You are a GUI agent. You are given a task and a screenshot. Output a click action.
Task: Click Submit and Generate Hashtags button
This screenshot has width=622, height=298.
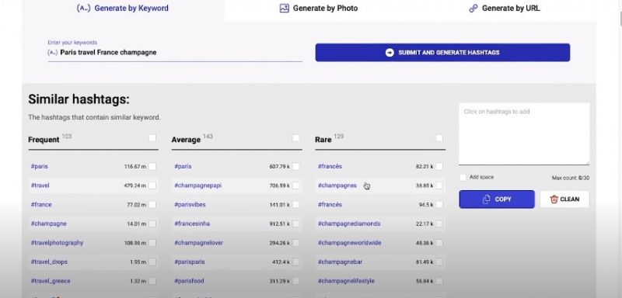pos(442,53)
